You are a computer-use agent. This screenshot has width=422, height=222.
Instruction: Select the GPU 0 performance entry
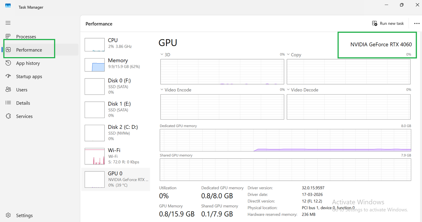(116, 179)
